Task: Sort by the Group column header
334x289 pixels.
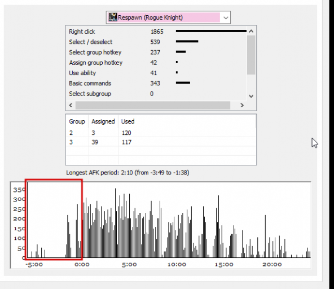Action: 77,121
